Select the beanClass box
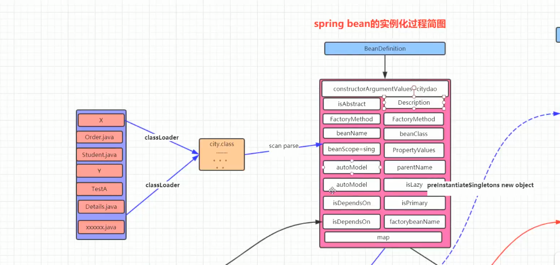 tap(413, 134)
